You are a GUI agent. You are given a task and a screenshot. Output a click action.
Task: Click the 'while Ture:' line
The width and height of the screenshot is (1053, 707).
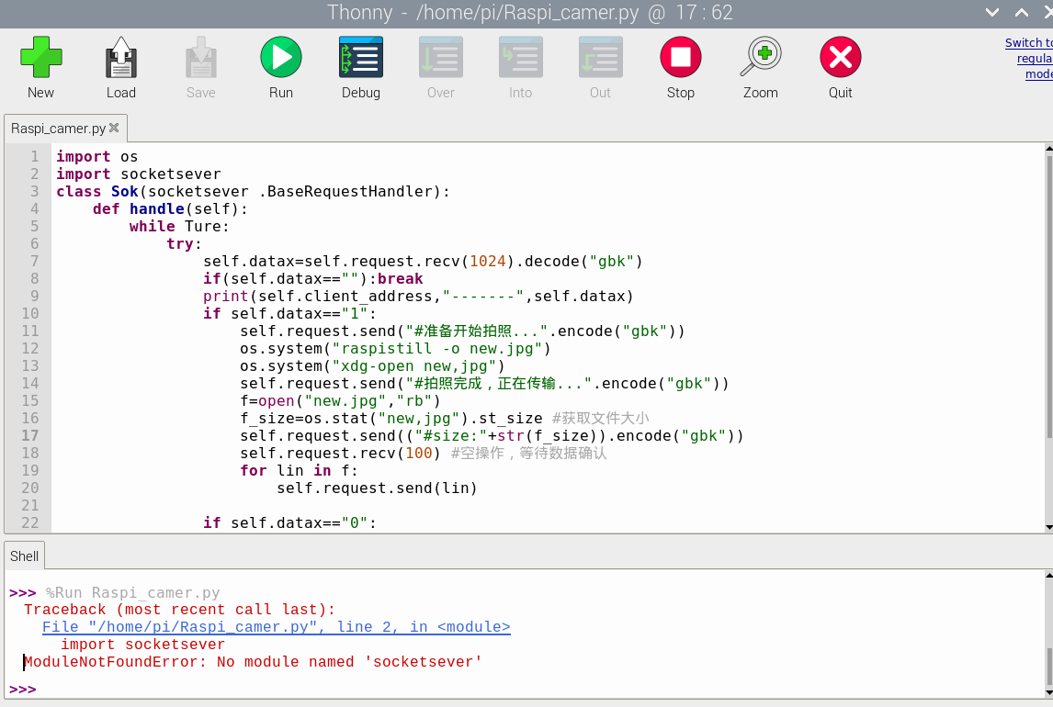click(x=178, y=226)
